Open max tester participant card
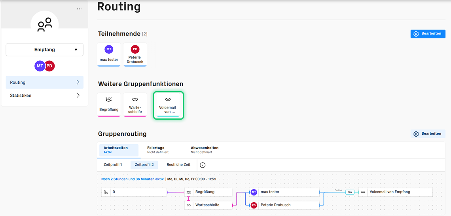Screen dimensions: 451x216 pyautogui.click(x=109, y=54)
